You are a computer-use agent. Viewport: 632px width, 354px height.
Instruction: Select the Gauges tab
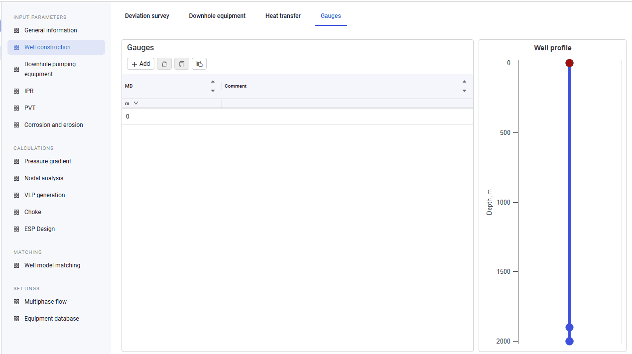tap(331, 16)
